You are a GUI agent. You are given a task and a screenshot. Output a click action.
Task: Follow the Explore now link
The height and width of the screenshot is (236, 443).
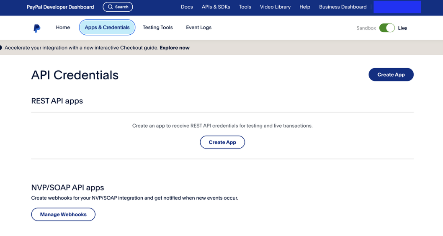coord(175,48)
